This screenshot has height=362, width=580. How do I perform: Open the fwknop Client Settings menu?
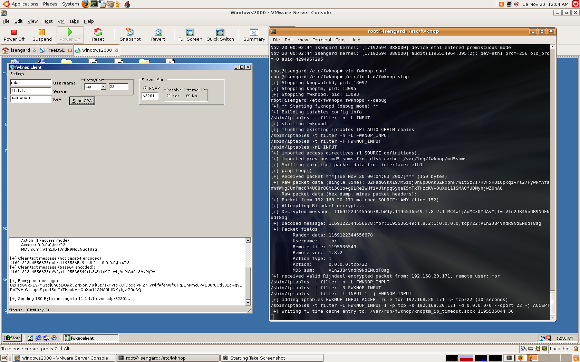point(17,74)
